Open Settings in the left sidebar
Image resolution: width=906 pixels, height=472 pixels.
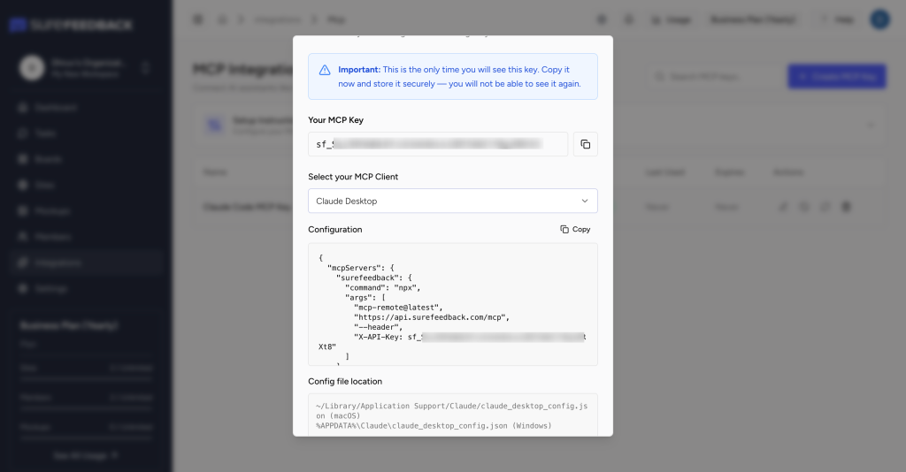tap(86, 288)
